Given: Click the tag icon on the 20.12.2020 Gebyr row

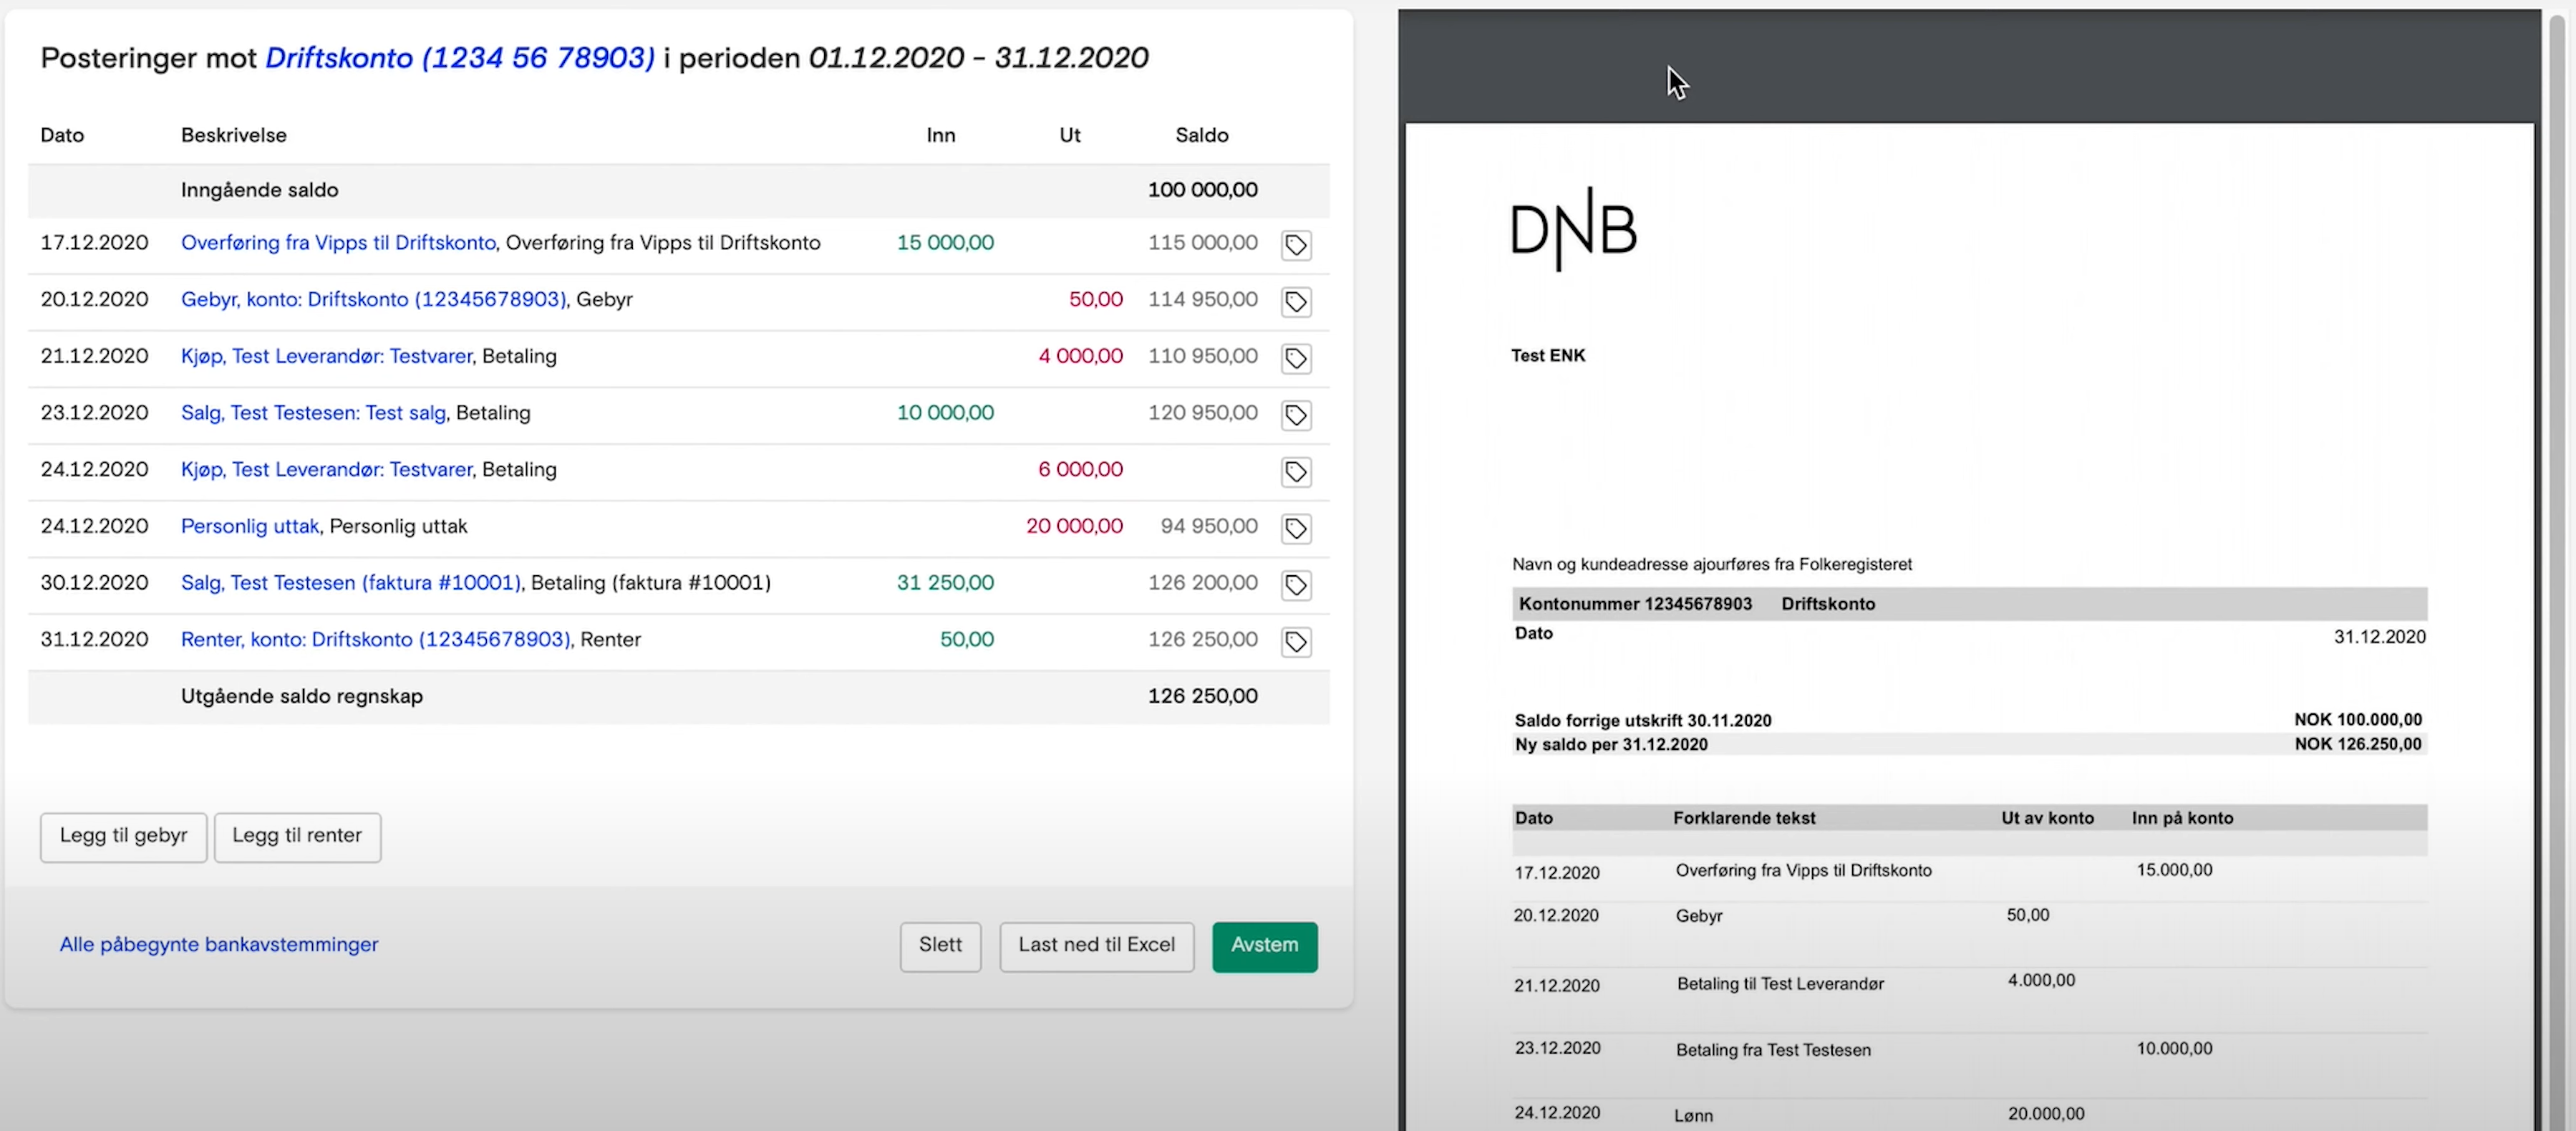Looking at the screenshot, I should (x=1296, y=302).
